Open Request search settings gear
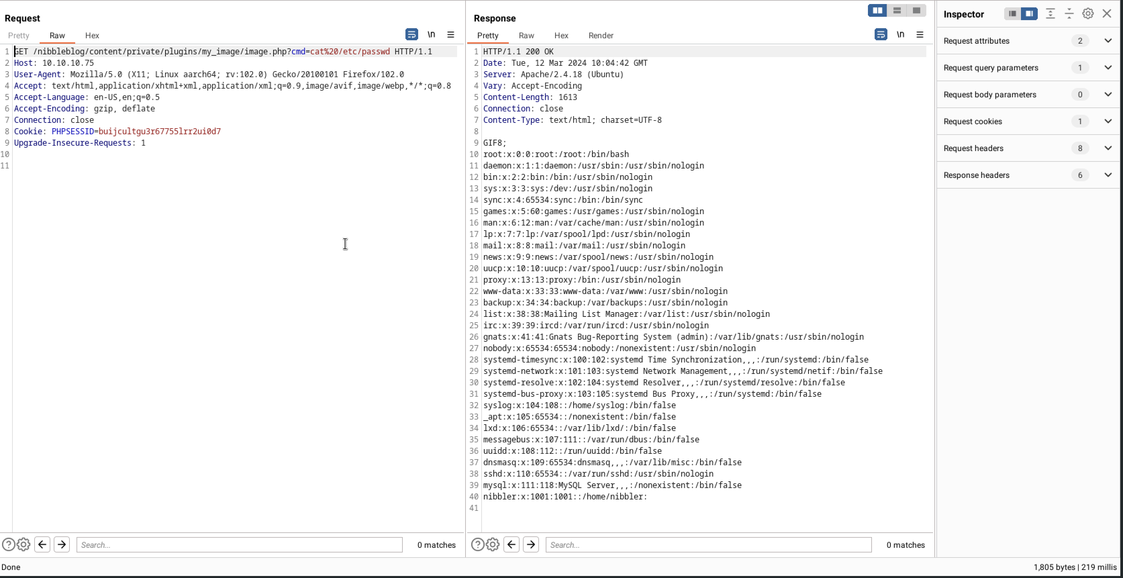The image size is (1123, 578). click(23, 544)
